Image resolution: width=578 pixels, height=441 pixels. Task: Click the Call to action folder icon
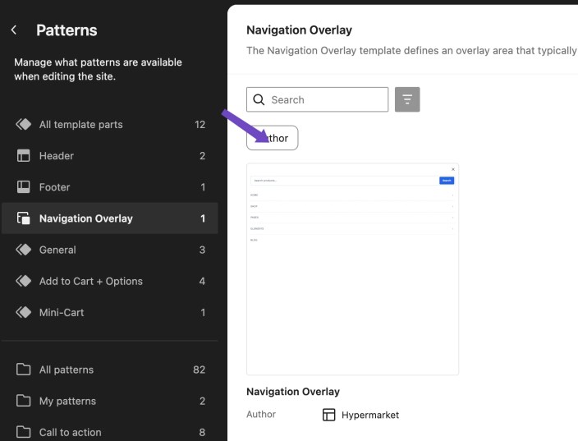tap(23, 432)
